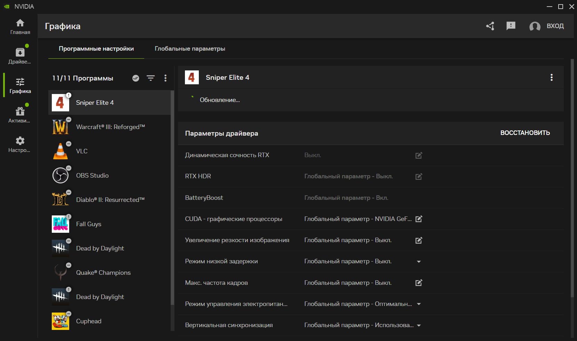This screenshot has width=577, height=341.
Task: Click the Fall Guys game icon
Action: 60,224
